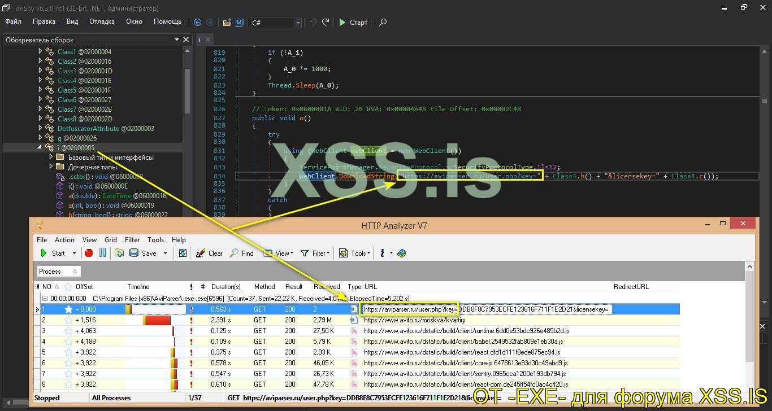Click the .cctor() method icon in the tree

coord(60,177)
